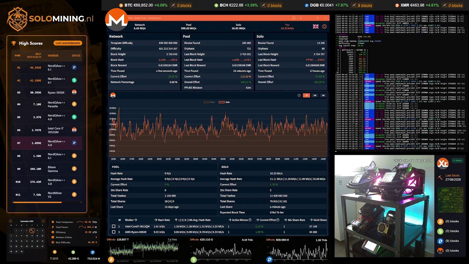The image size is (469, 264).
Task: Click the pickaxe icon beside BTC blocks
Action: [173, 5]
